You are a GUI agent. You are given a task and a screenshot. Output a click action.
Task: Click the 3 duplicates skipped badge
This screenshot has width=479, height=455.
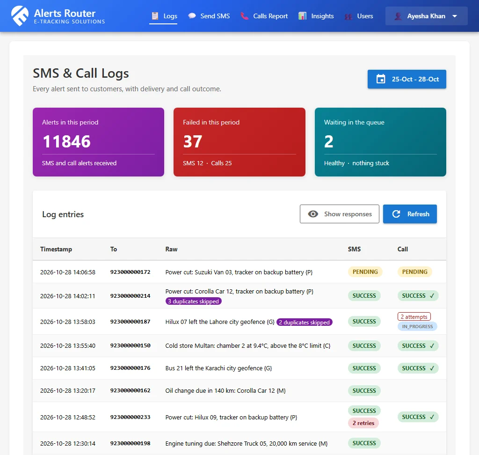[193, 301]
